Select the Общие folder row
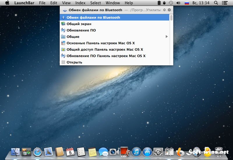Viewport: 233px width, 160px height. tap(114, 37)
